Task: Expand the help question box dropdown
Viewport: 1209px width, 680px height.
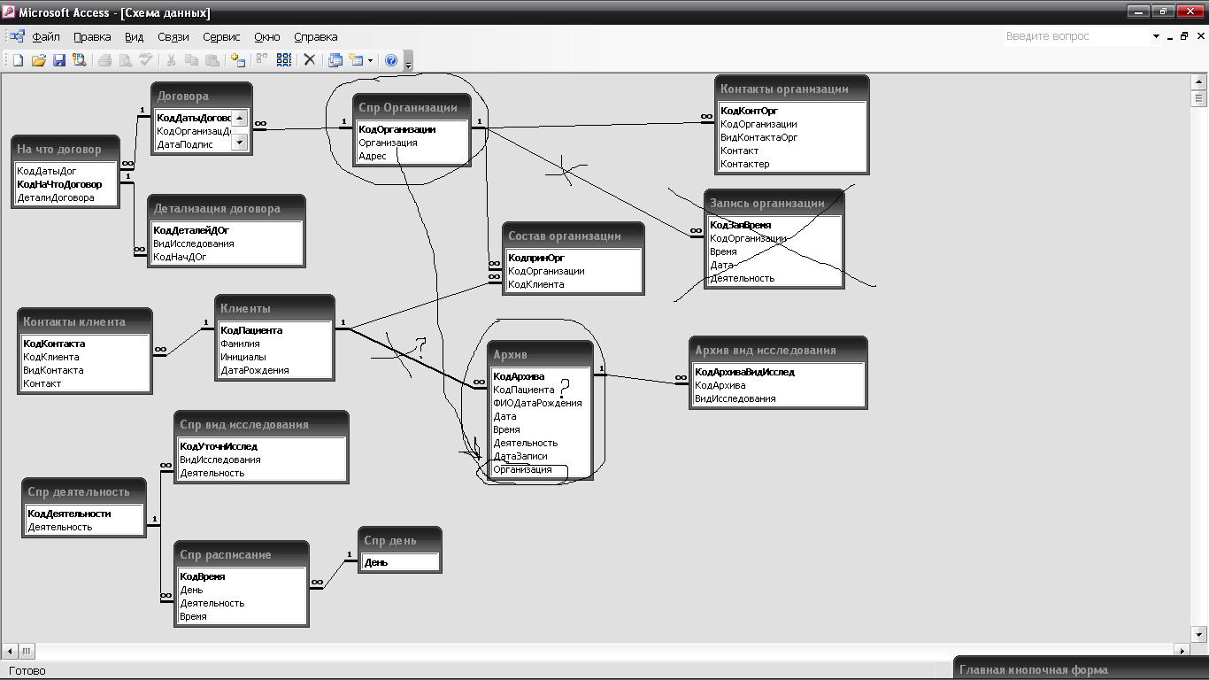Action: tap(1156, 36)
